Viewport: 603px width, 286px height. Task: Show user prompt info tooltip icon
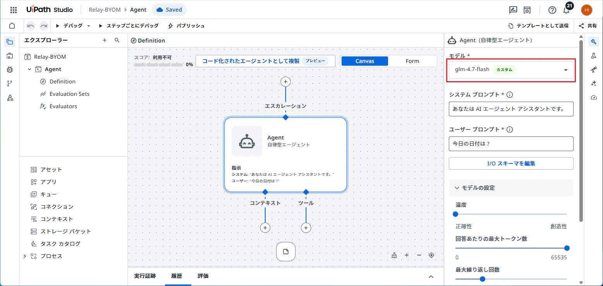(510, 129)
